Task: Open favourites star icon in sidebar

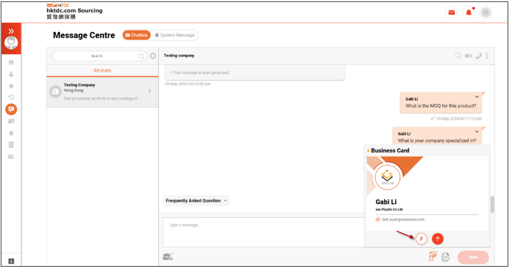Action: (x=11, y=86)
